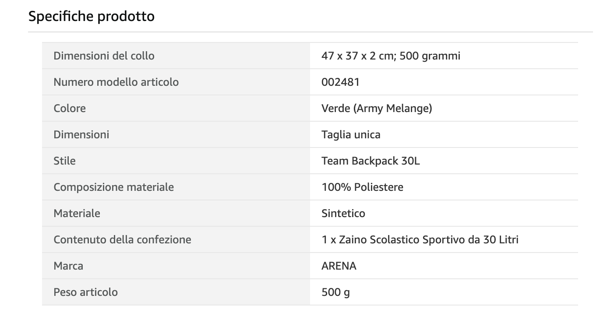Click the Zaino Scolastico Sportivo text
This screenshot has height=309, width=614.
point(402,239)
